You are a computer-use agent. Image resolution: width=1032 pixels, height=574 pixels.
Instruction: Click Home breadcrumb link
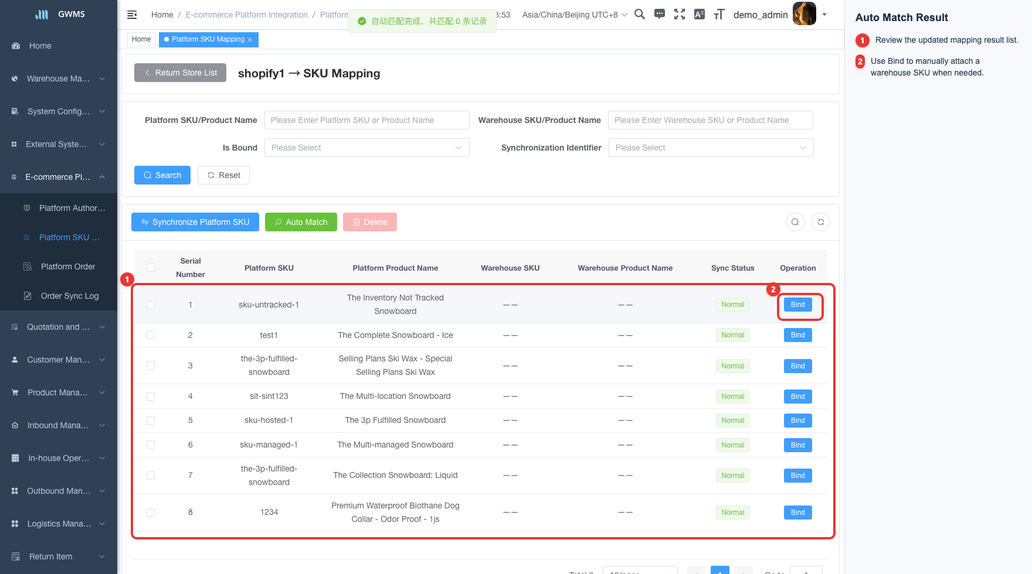pos(162,15)
